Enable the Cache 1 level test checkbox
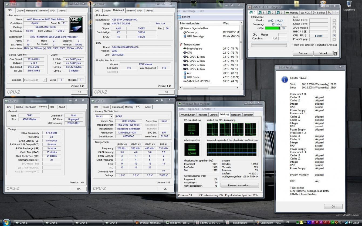Viewport: 362px width, 226px height. coord(334,20)
